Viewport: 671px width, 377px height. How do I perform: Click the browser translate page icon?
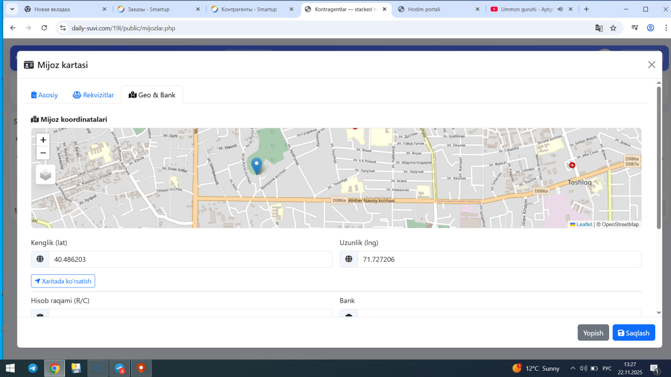599,28
